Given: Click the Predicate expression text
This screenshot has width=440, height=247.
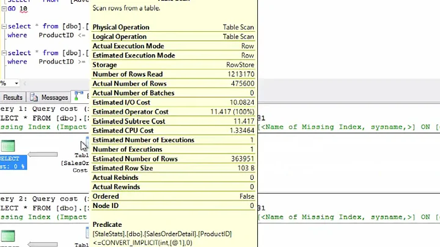Looking at the screenshot, I should [x=162, y=238].
